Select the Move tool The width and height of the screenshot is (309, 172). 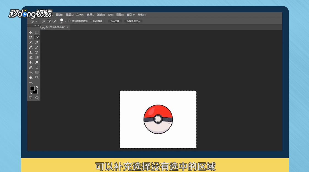pyautogui.click(x=30, y=32)
